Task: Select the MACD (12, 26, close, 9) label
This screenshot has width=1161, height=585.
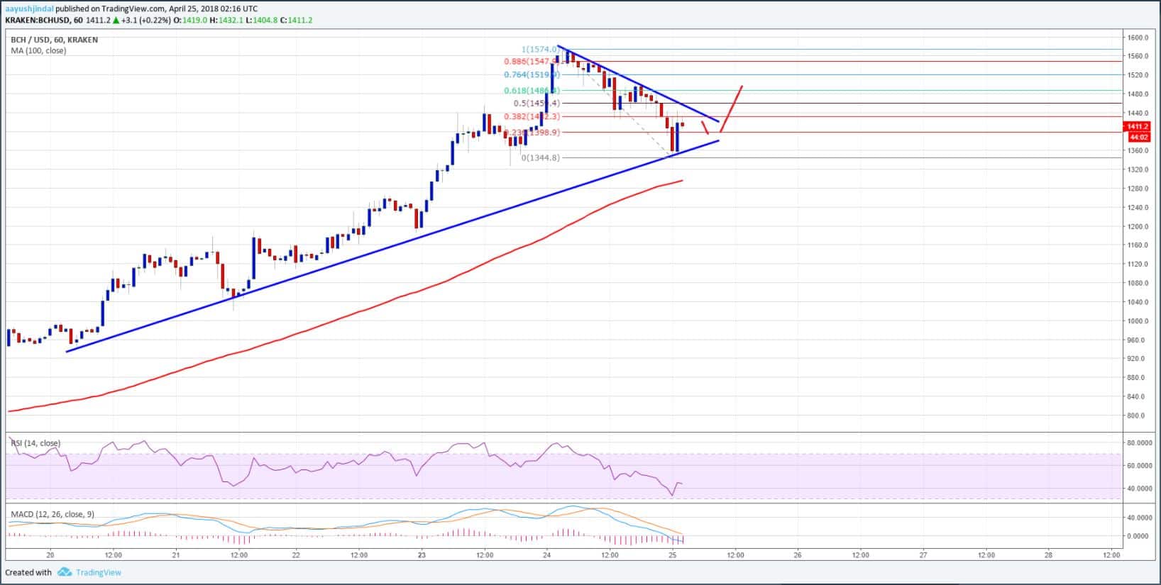Action: coord(52,514)
